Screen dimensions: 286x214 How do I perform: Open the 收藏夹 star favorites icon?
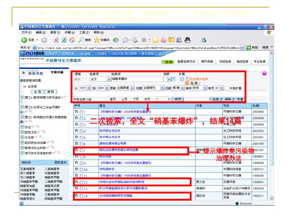[96, 40]
